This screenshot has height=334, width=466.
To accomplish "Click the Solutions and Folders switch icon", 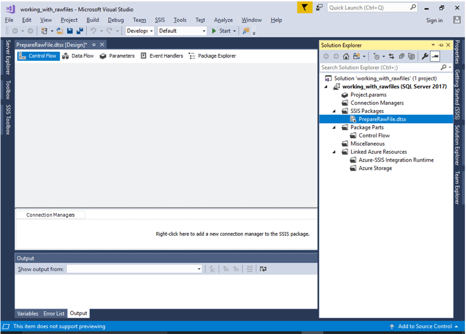I will (x=356, y=56).
